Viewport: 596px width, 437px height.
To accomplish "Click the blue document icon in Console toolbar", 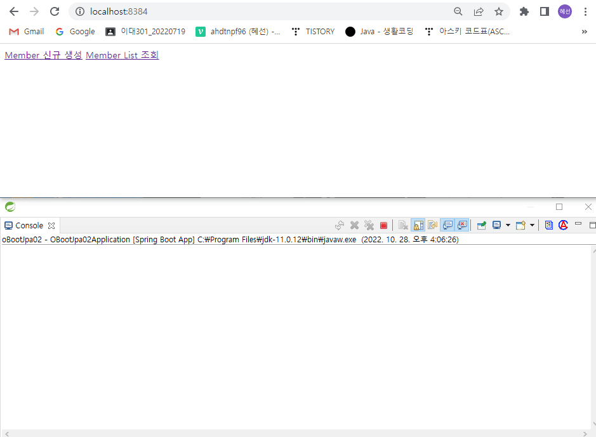I will [x=548, y=226].
